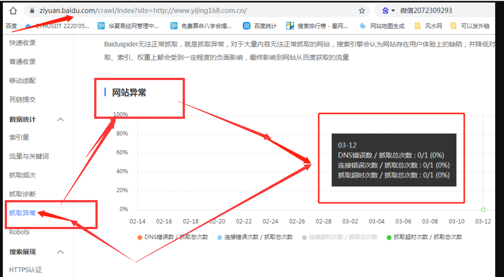Image resolution: width=504 pixels, height=277 pixels.
Task: Click the site lock icon in address bar
Action: [32, 11]
